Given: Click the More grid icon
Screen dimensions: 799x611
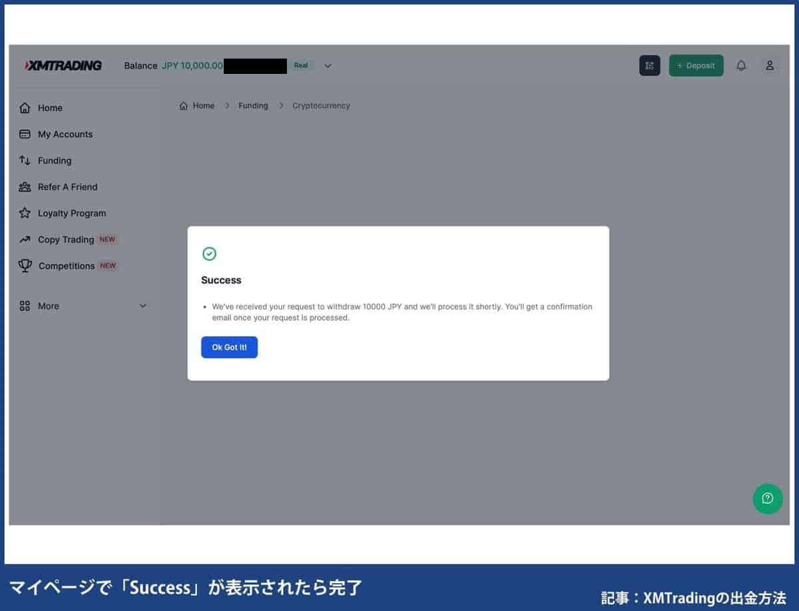Looking at the screenshot, I should click(x=25, y=306).
